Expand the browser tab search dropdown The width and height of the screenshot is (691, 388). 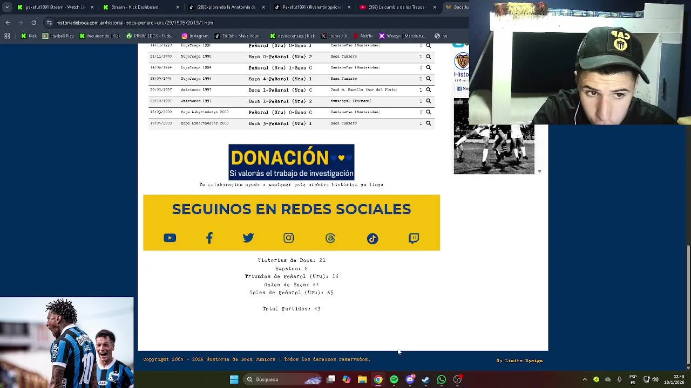[6, 7]
